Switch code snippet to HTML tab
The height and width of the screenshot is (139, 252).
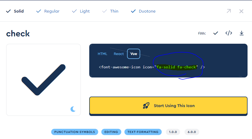click(102, 54)
